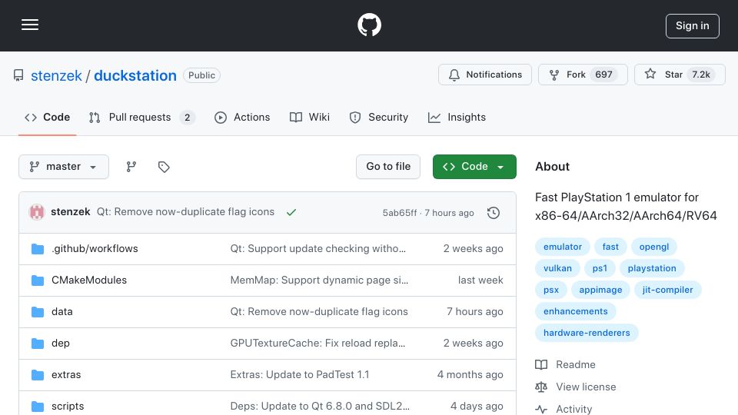Click the folder icon beside CMakeModules
This screenshot has height=415, width=738.
38,281
